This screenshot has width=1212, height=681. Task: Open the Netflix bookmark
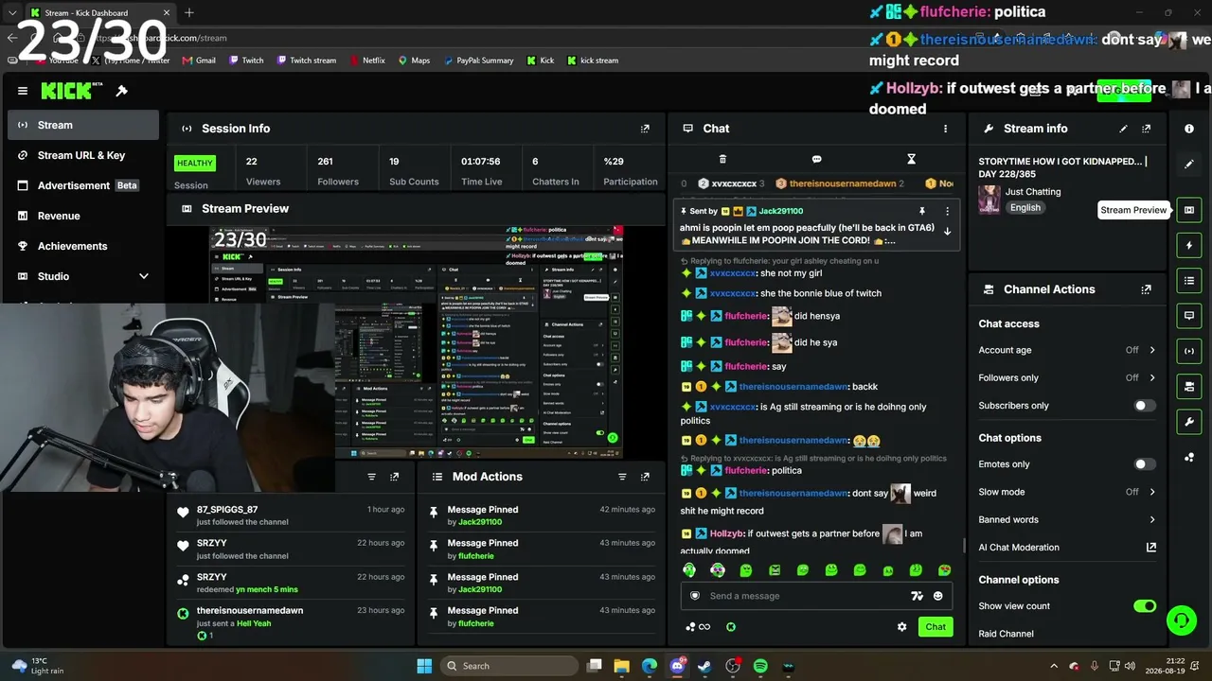[x=366, y=61]
